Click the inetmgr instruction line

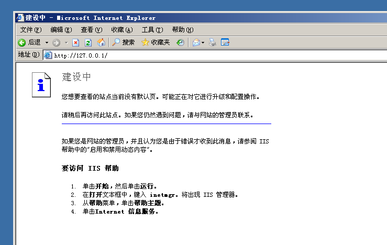pyautogui.click(x=160, y=195)
